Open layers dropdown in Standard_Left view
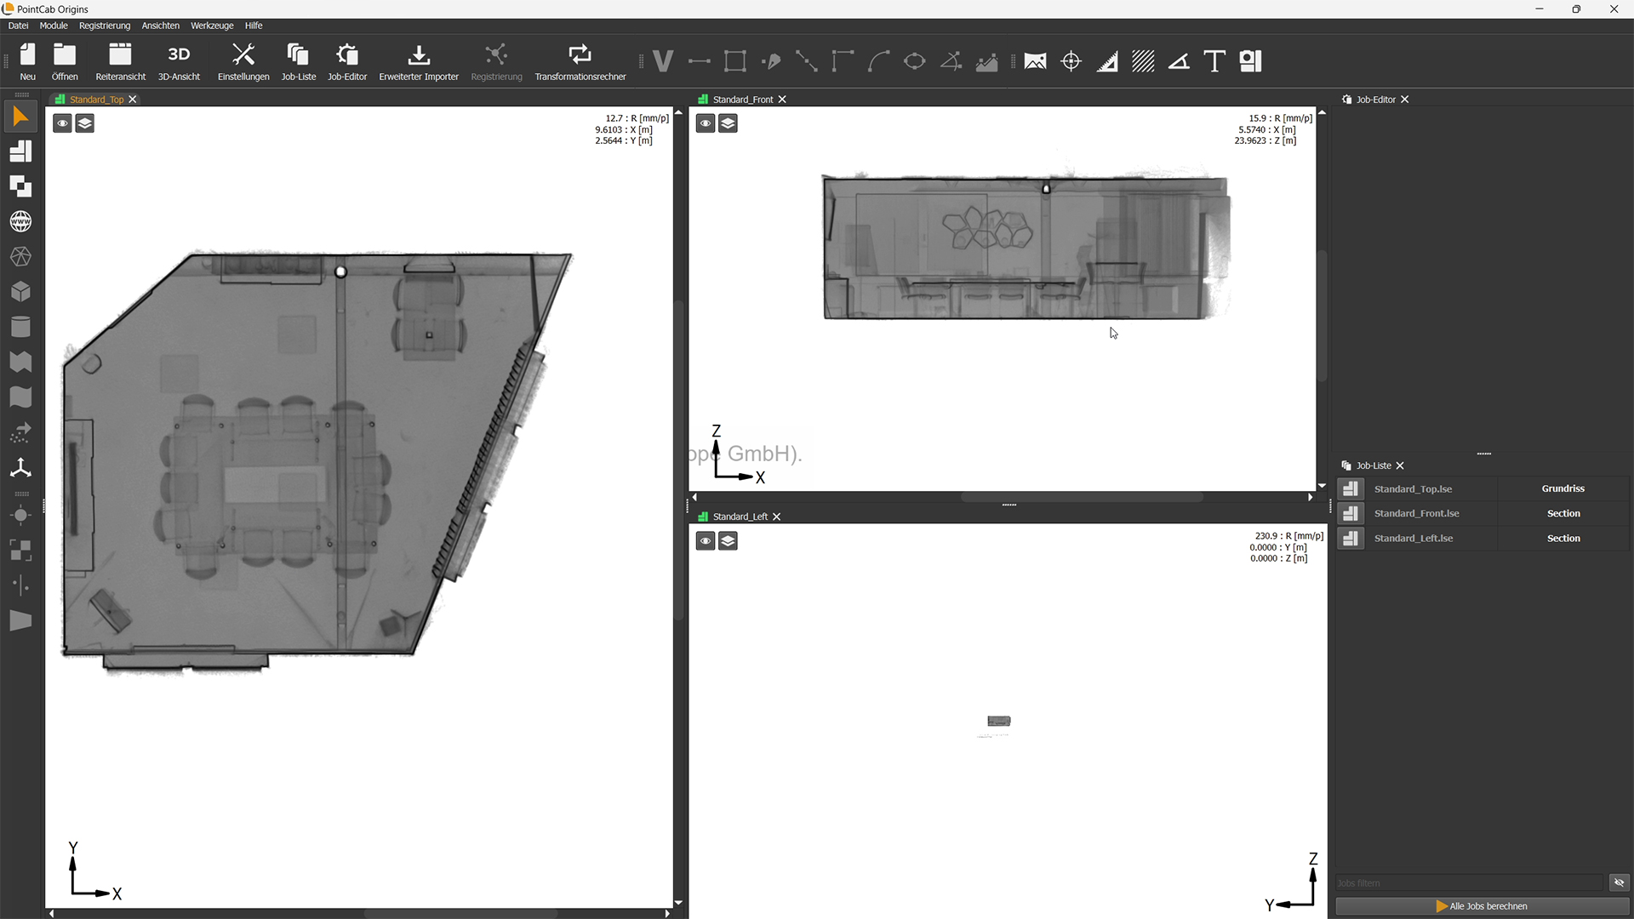 (x=728, y=541)
